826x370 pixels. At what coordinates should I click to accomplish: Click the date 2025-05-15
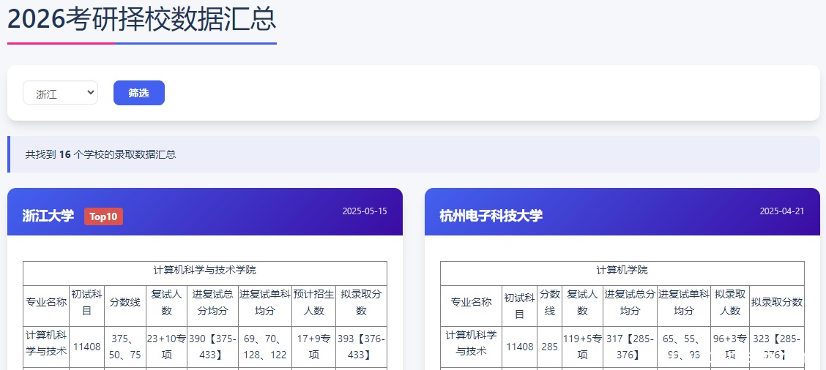tap(365, 211)
